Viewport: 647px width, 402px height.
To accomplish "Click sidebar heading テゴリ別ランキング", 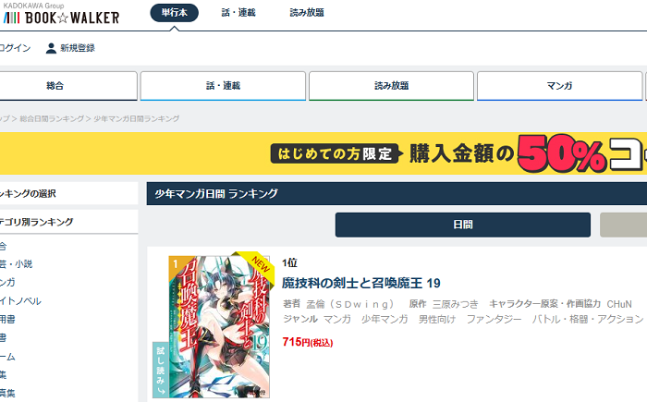I will [36, 222].
